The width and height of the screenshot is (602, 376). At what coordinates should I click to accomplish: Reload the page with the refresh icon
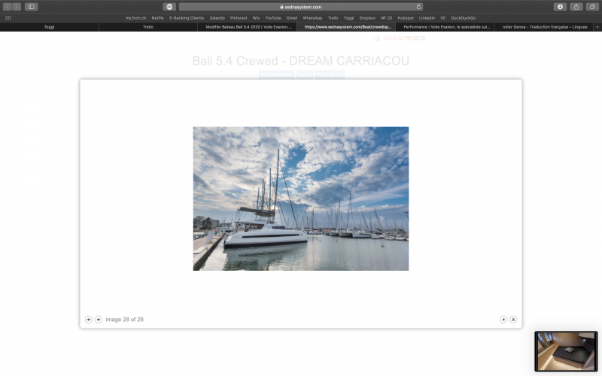(x=418, y=7)
